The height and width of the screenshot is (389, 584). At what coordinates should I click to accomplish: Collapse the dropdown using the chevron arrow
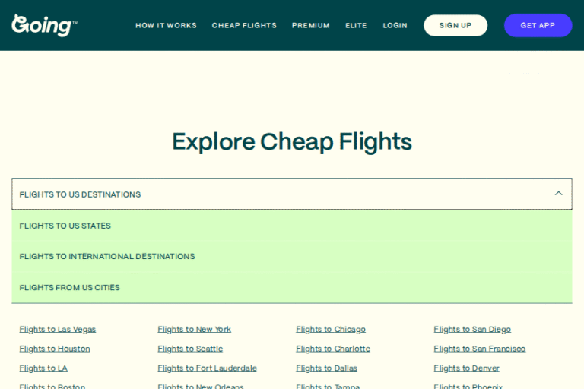[x=558, y=194]
